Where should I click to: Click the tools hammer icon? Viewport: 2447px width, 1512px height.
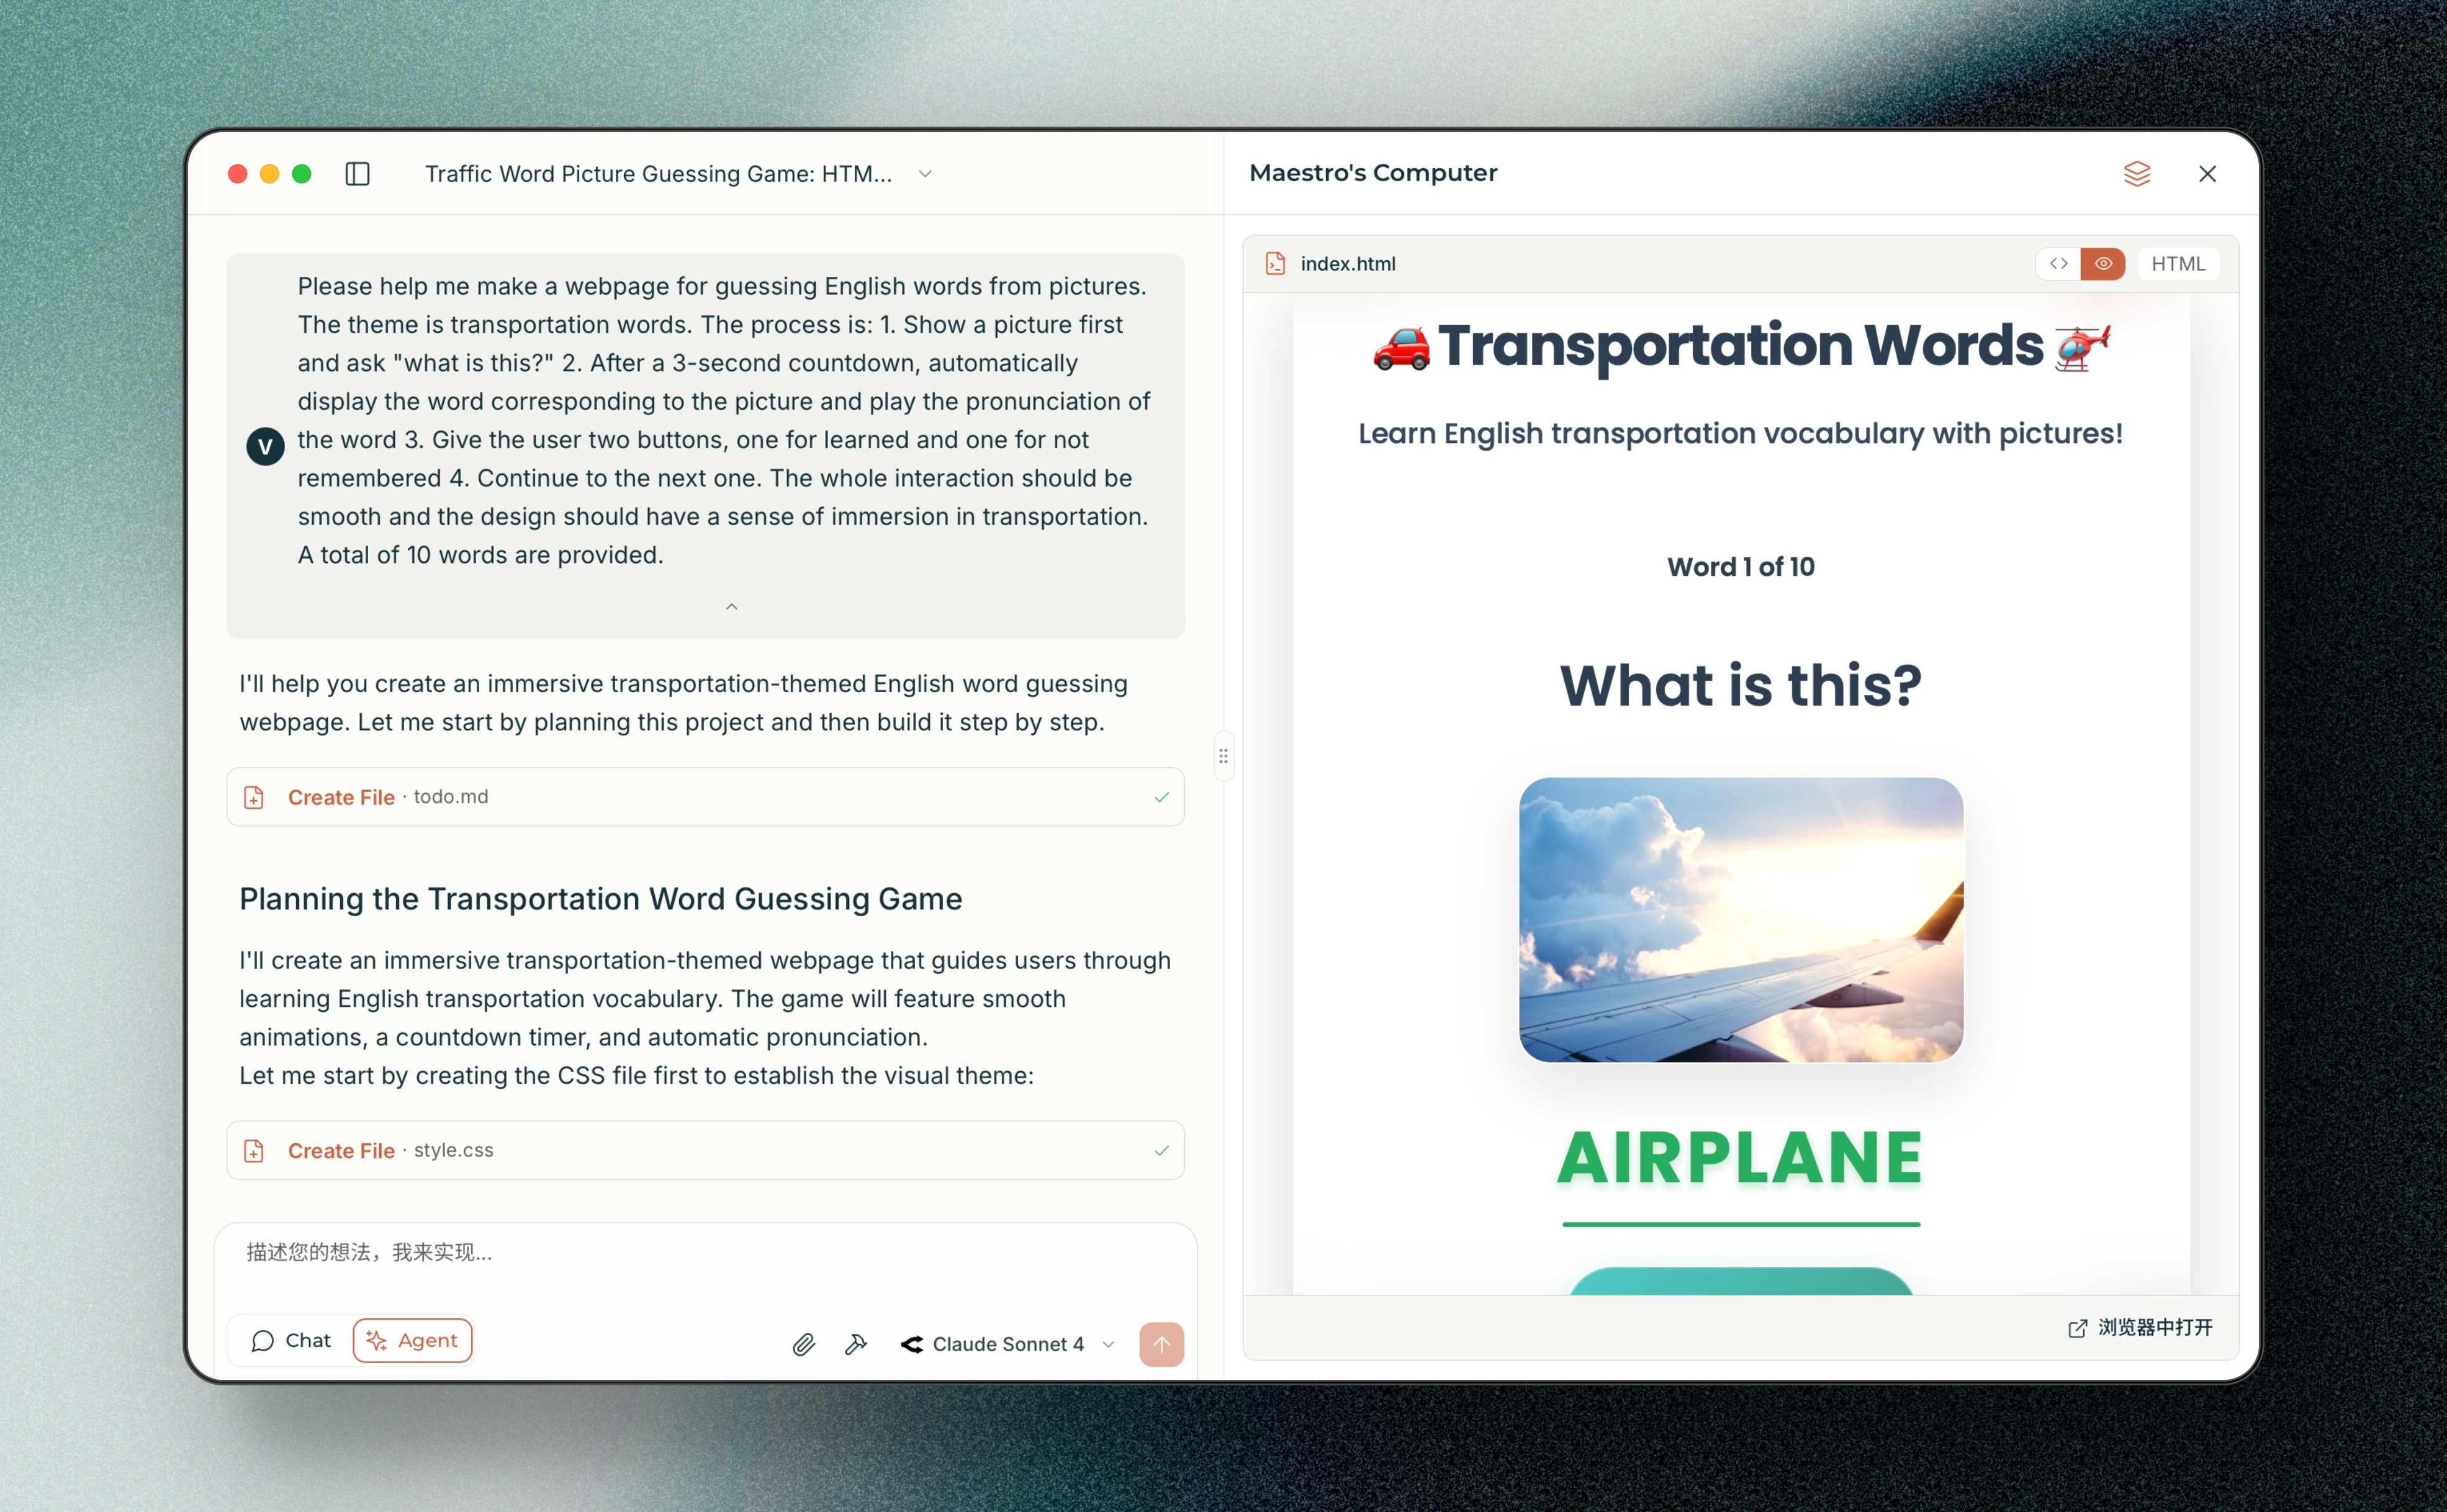(x=855, y=1344)
